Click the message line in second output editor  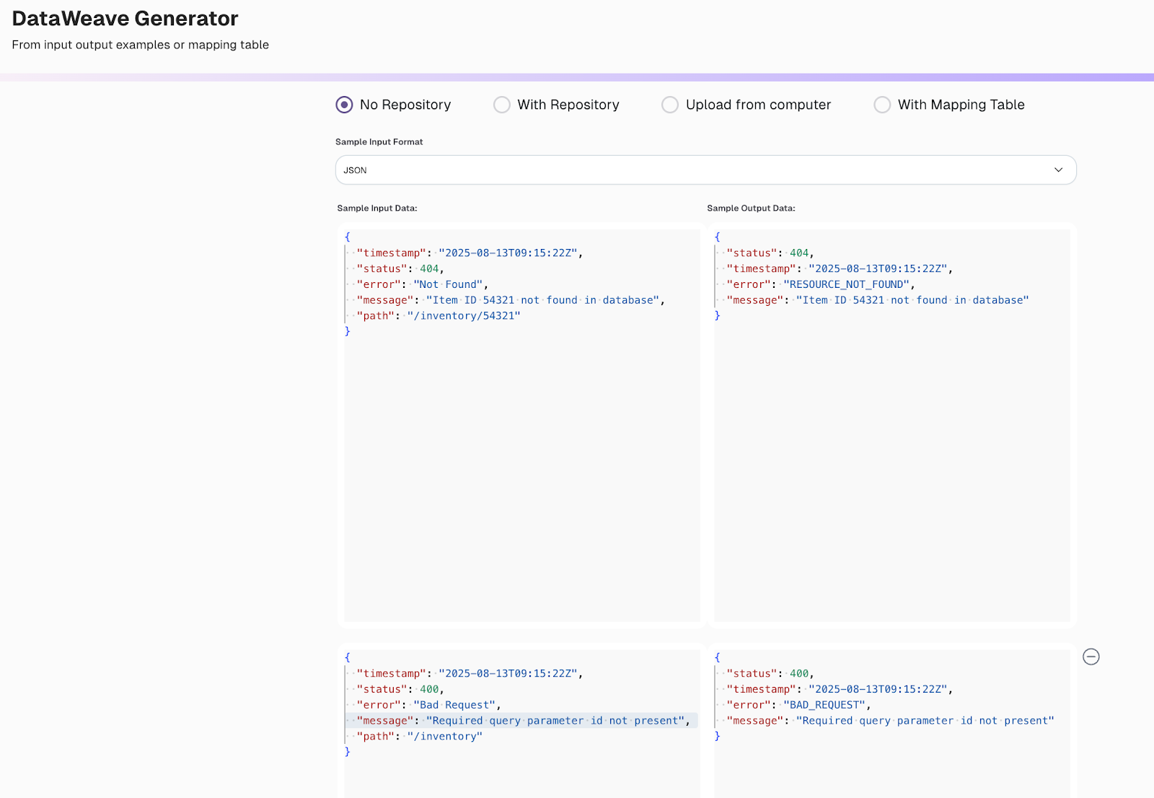click(x=890, y=721)
